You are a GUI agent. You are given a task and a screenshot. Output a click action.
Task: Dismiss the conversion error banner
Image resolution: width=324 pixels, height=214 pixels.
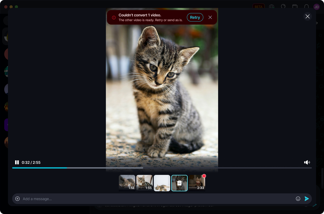[210, 17]
